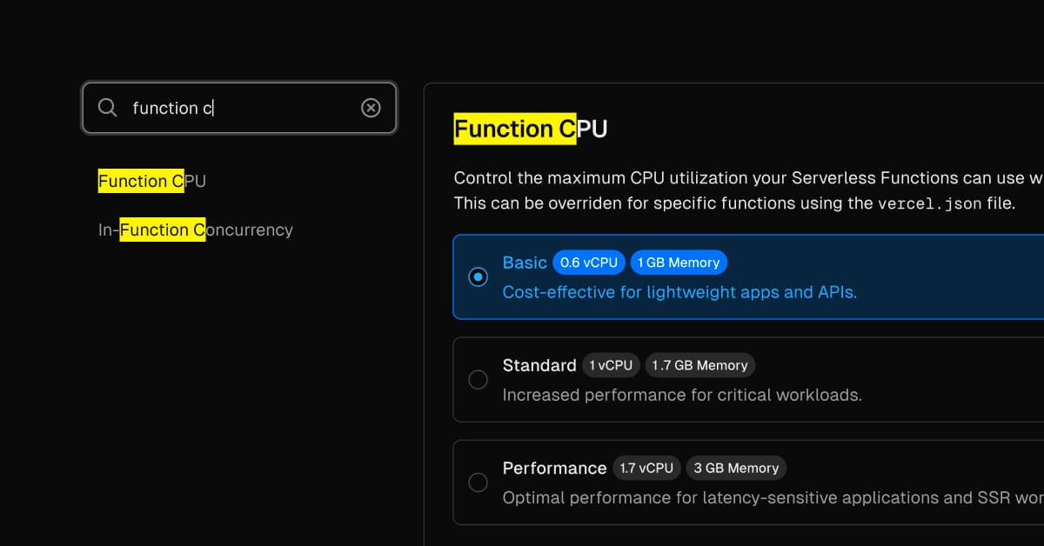Focus the search field containing "function c"
Screen dimensions: 1044x546
244,108
